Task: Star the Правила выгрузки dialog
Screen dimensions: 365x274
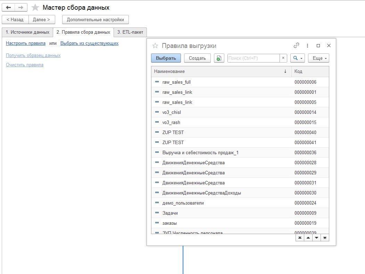Action: [155, 46]
